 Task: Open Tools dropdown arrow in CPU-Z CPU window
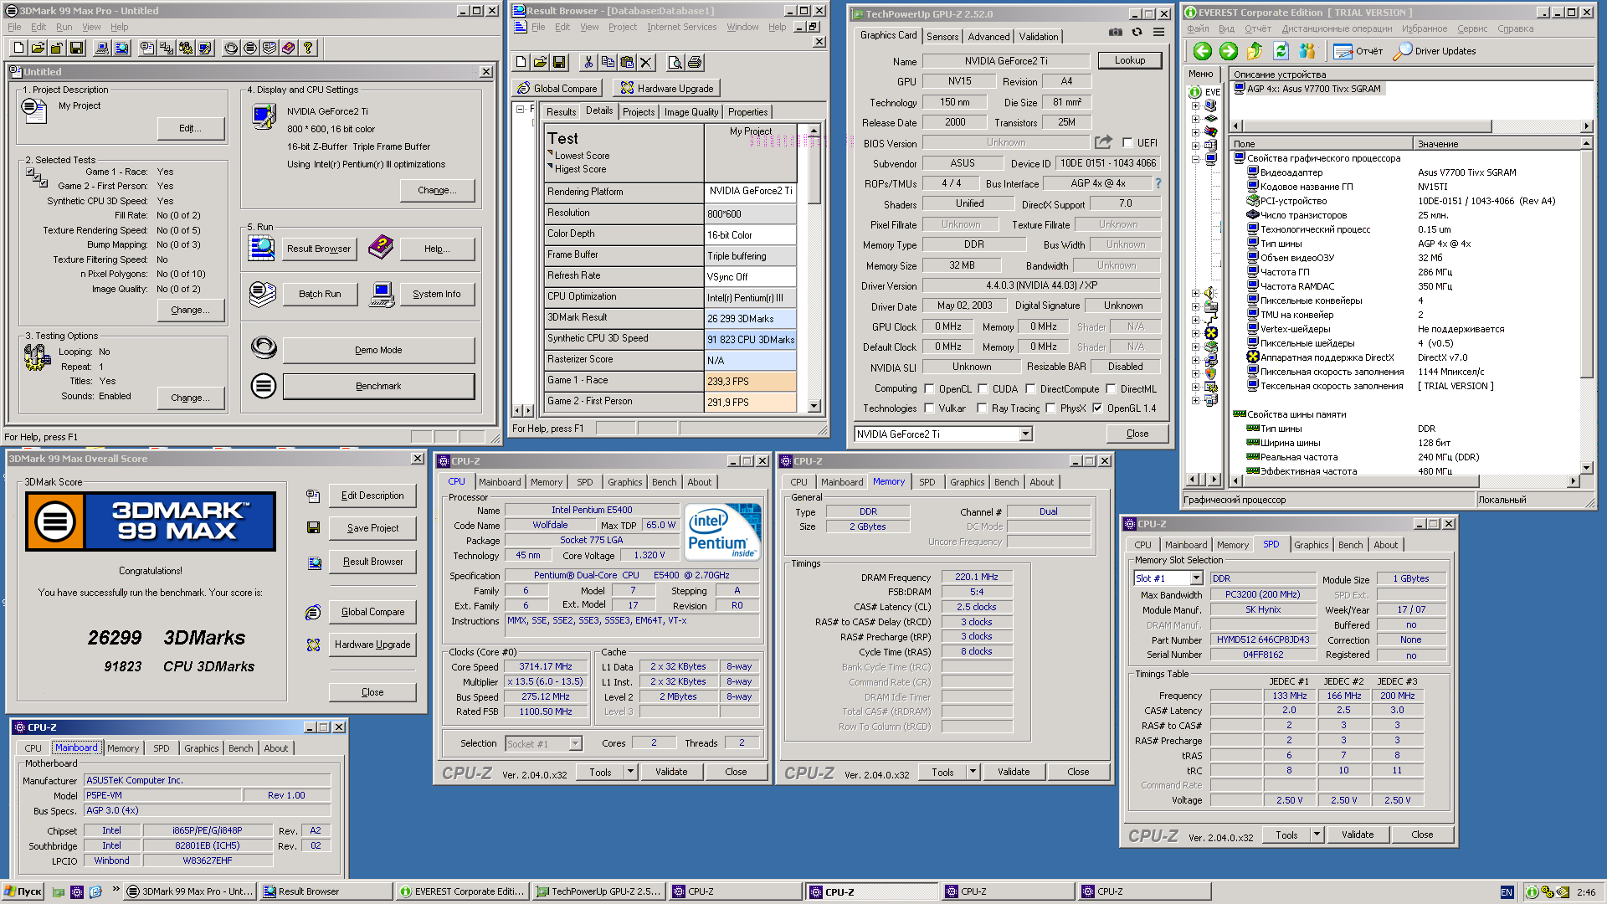pyautogui.click(x=631, y=772)
